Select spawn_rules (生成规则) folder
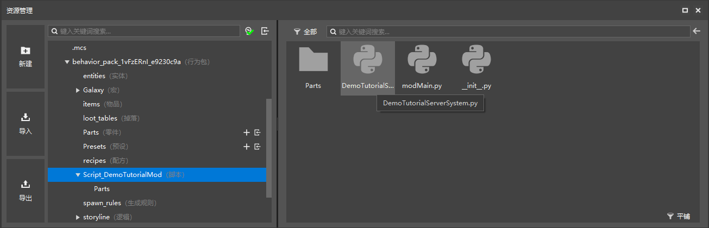Viewport: 709px width, 228px height. click(x=120, y=203)
